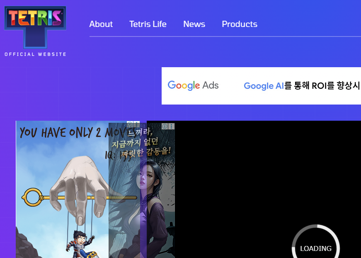Screen dimensions: 361x258
Task: Click the golden pin ring in puzzle ad
Action: [x=33, y=197]
